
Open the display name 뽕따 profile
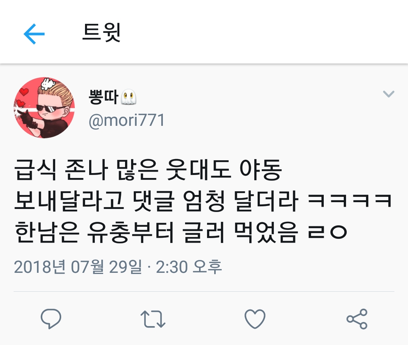pyautogui.click(x=104, y=97)
